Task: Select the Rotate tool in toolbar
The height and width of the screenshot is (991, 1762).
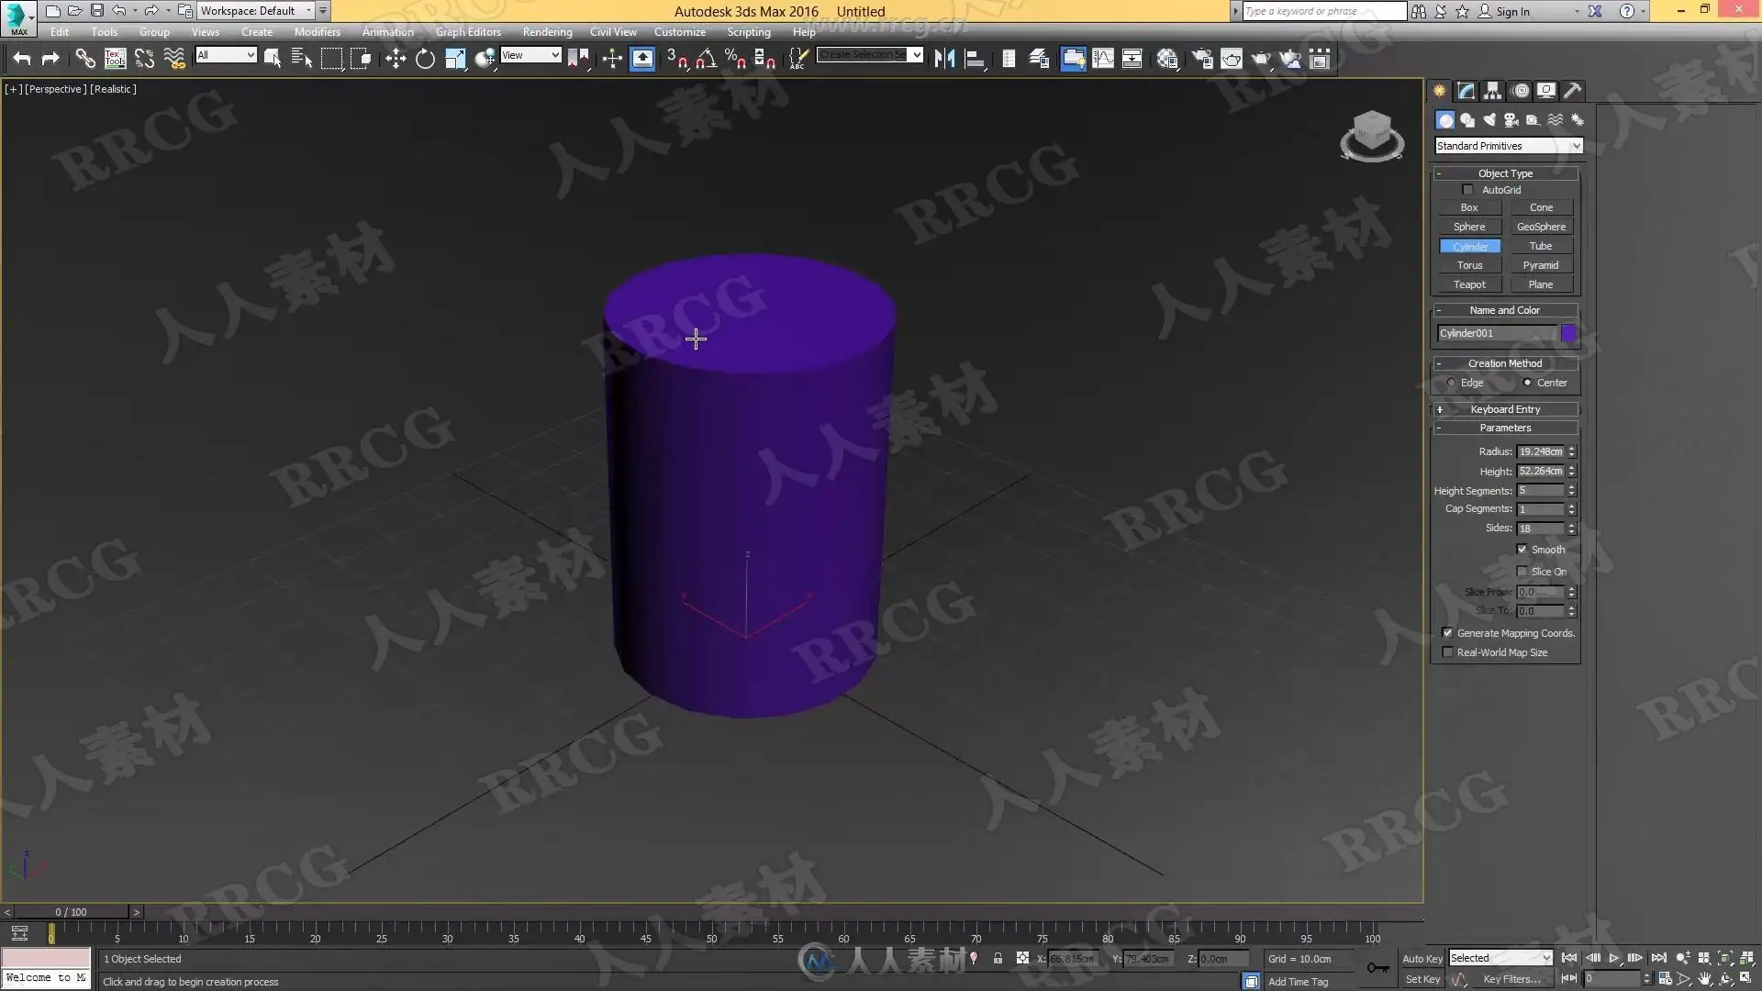Action: click(425, 60)
